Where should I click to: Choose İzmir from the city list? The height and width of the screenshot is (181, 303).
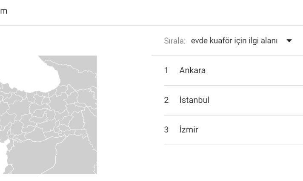[x=234, y=130]
